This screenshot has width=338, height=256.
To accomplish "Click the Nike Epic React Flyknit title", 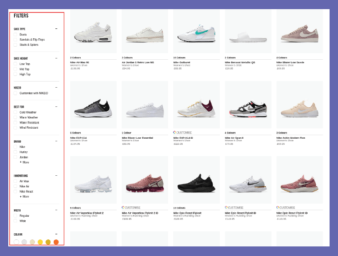I will 188,213.
